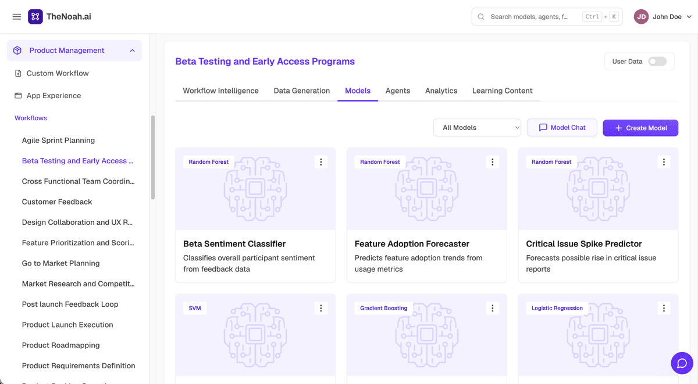Click the TheNoah.ai brand name
The height and width of the screenshot is (384, 698).
(x=69, y=17)
